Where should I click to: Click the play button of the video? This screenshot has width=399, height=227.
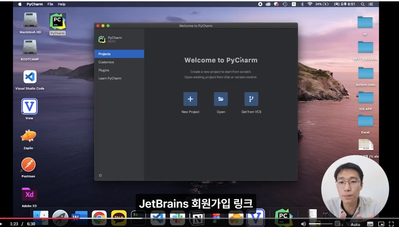pyautogui.click(x=1, y=224)
